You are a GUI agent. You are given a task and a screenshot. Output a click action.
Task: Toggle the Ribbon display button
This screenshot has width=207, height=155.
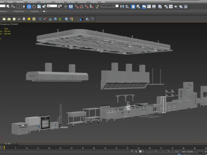click(x=144, y=6)
